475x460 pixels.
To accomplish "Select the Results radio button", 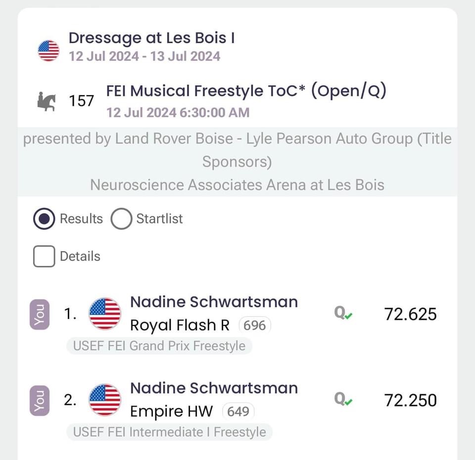I will coord(44,219).
